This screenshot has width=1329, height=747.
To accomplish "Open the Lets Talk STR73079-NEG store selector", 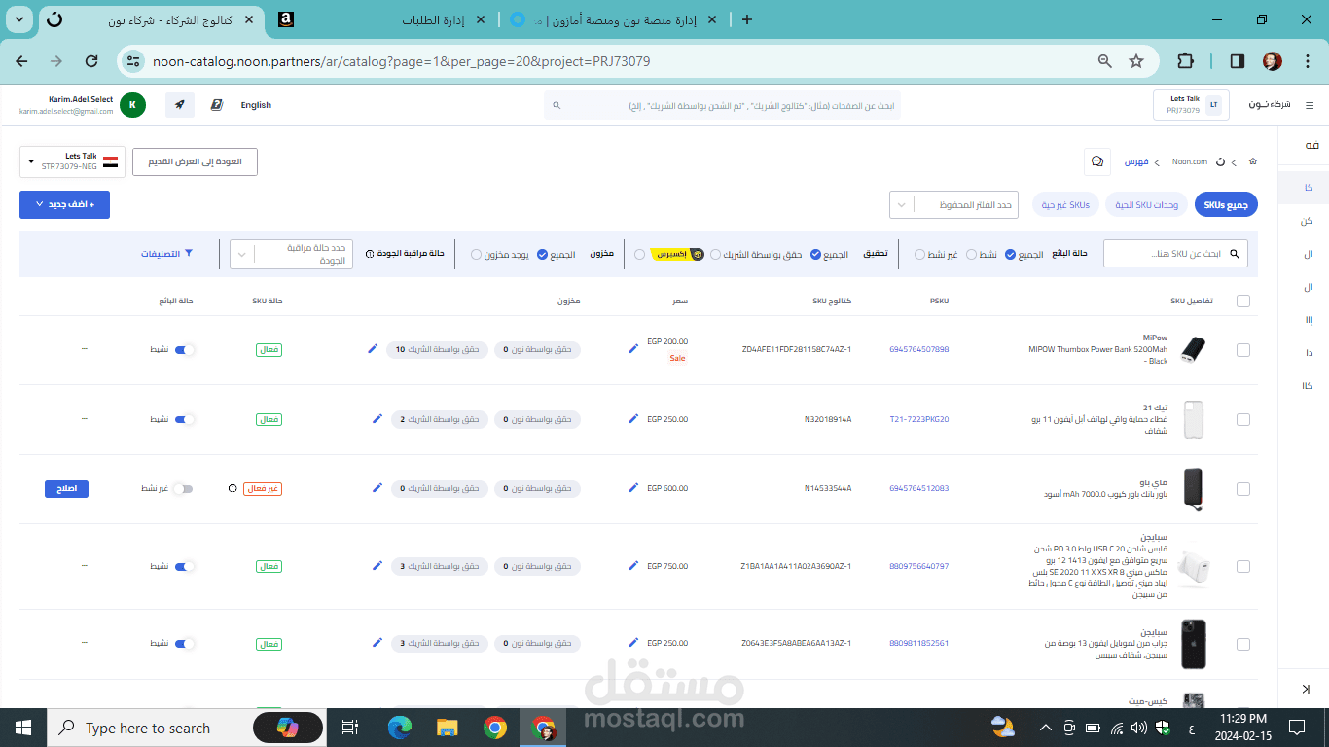I will (x=72, y=161).
